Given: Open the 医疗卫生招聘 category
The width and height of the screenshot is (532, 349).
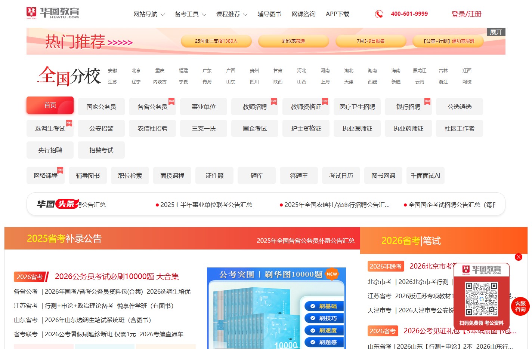Looking at the screenshot, I should click(x=357, y=107).
